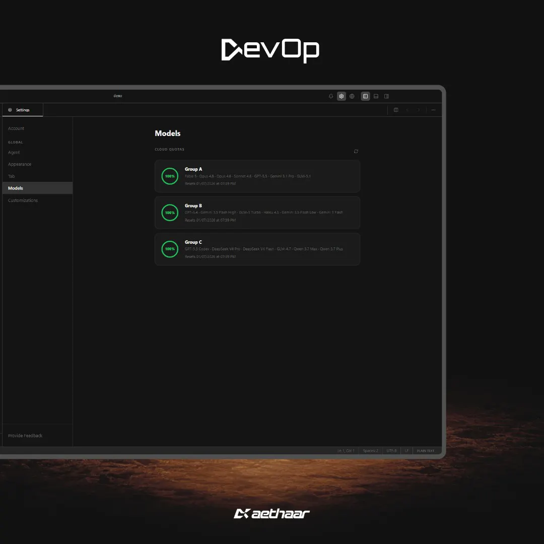Go forward with the right arrow icon
The width and height of the screenshot is (544, 544).
pos(419,110)
